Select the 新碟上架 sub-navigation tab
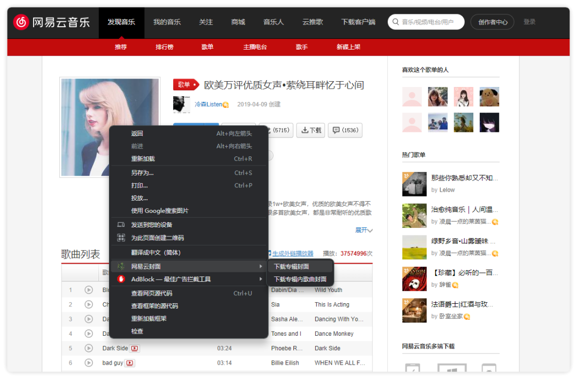Viewport: 577px width, 379px height. [348, 47]
